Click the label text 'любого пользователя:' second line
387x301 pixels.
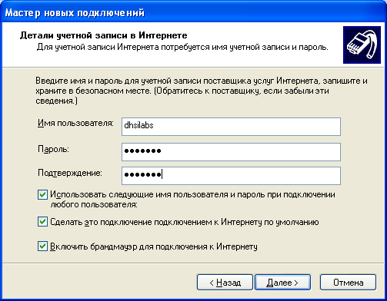click(94, 205)
